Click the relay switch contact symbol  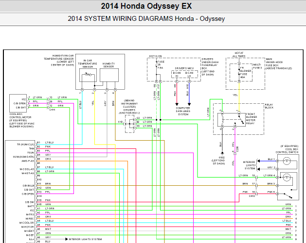click(241, 119)
